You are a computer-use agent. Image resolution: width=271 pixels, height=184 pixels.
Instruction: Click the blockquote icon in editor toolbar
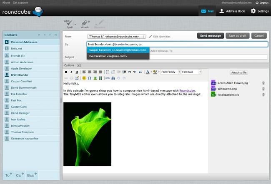[140, 72]
